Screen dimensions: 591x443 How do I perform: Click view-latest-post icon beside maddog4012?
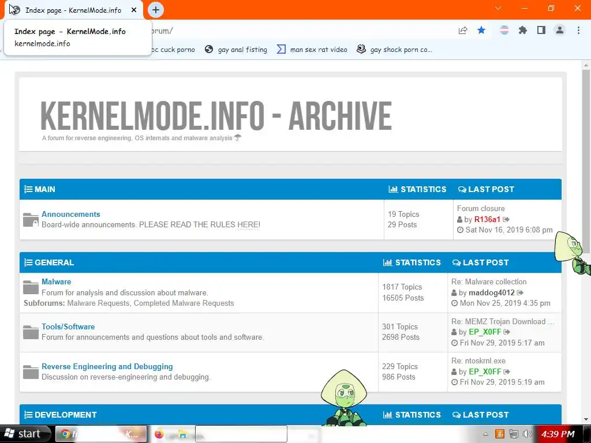pos(520,292)
